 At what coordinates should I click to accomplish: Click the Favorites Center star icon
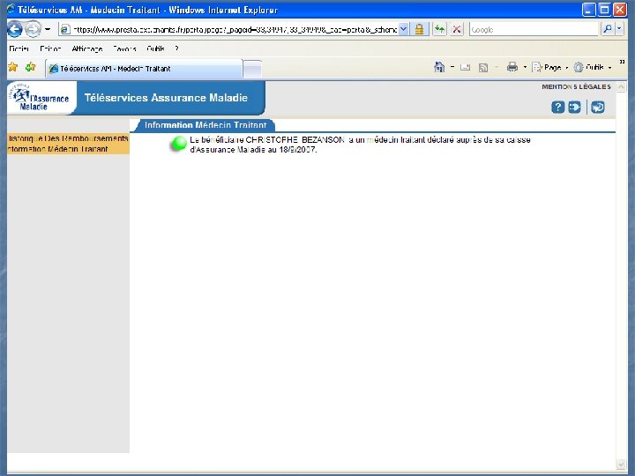pyautogui.click(x=13, y=67)
